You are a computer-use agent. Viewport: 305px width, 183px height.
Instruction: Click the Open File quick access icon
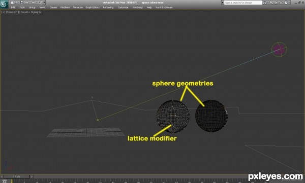(17, 3)
